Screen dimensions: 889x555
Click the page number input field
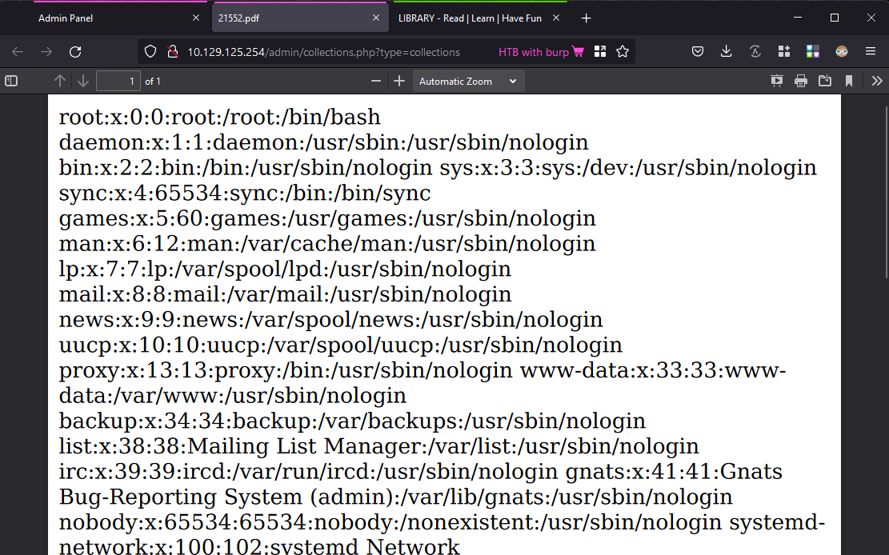(118, 81)
